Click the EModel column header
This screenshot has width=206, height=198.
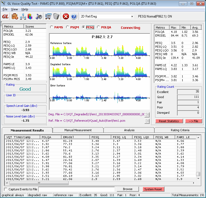(x=76, y=137)
